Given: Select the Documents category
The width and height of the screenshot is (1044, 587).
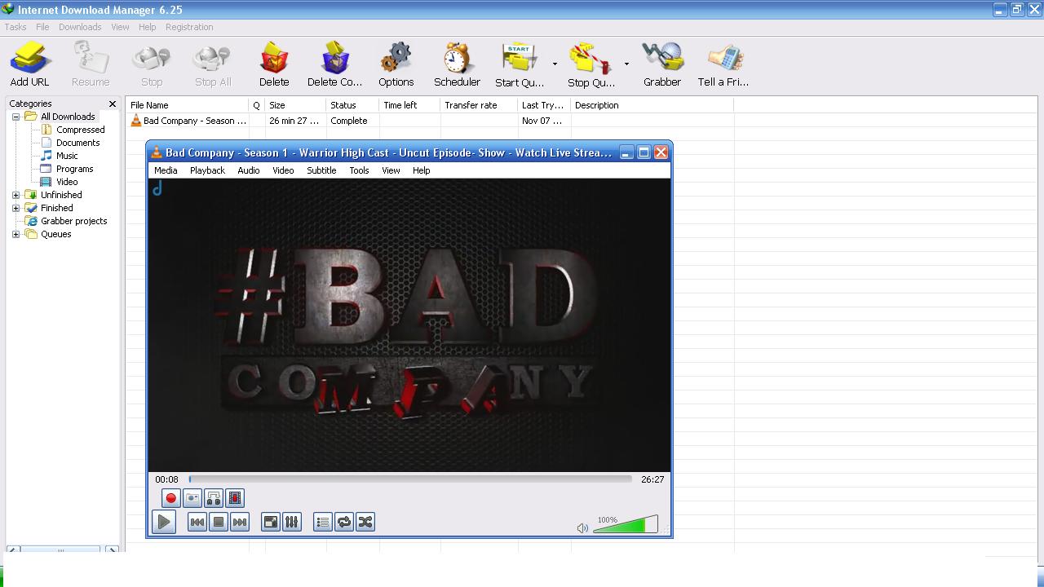Looking at the screenshot, I should click(77, 143).
